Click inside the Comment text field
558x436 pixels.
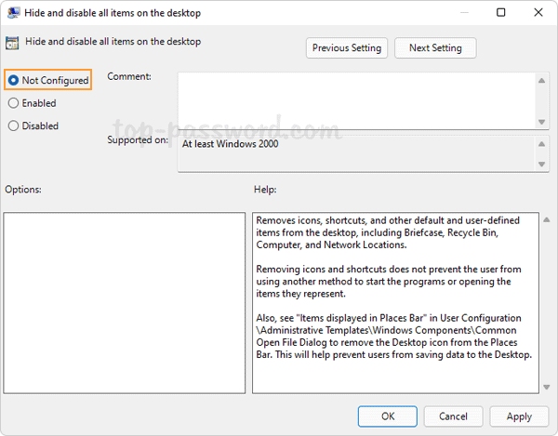pos(355,100)
